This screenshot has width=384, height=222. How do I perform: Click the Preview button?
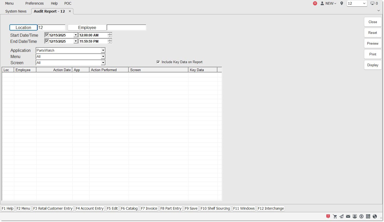tap(372, 43)
